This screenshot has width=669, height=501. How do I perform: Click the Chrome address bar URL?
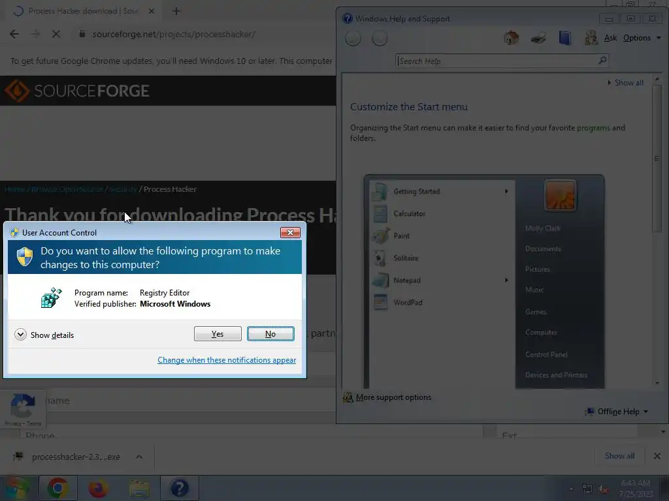[174, 34]
